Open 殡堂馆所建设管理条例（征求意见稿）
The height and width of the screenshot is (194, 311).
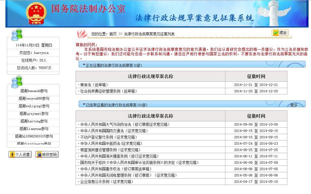[x=110, y=150]
